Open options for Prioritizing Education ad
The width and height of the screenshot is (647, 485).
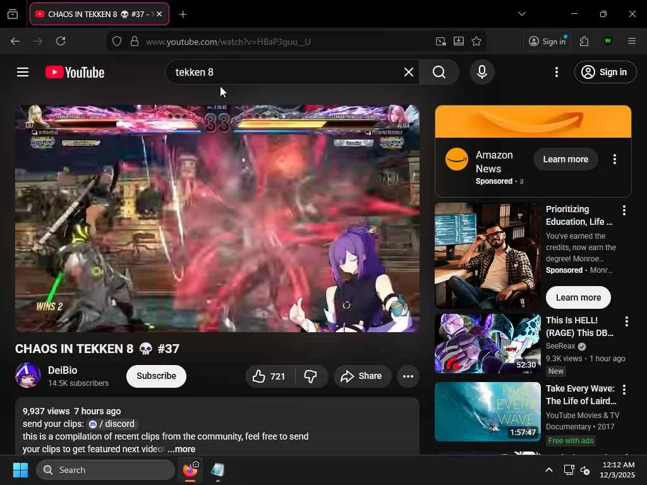[624, 210]
